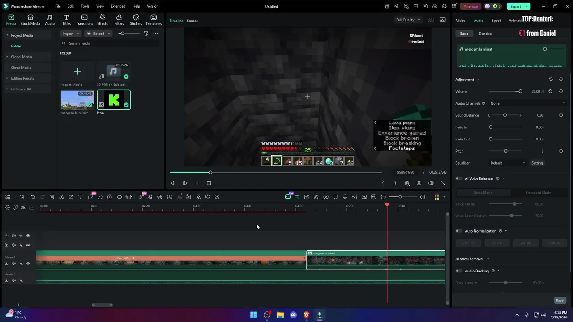The height and width of the screenshot is (322, 573).
Task: Open the Record dropdown
Action: pos(98,34)
